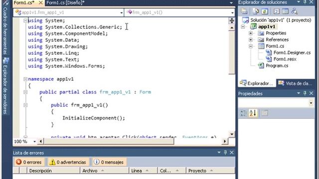Image resolution: width=319 pixels, height=179 pixels.
Task: Select Form1.resx file
Action: (x=285, y=59)
